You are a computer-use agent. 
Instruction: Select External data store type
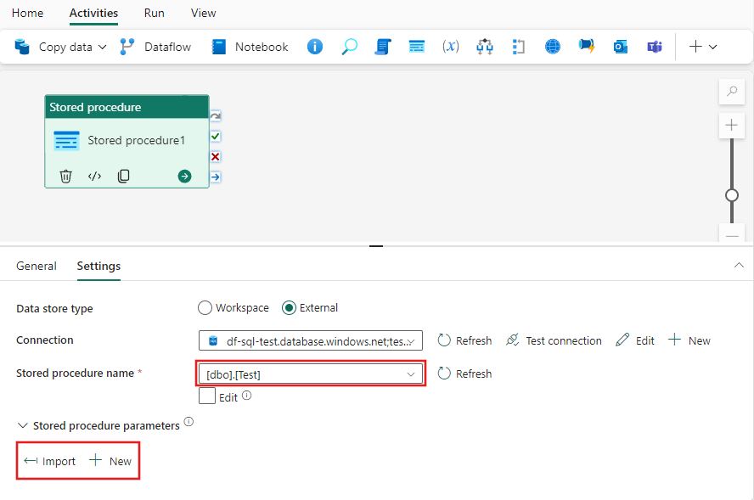[x=310, y=307]
